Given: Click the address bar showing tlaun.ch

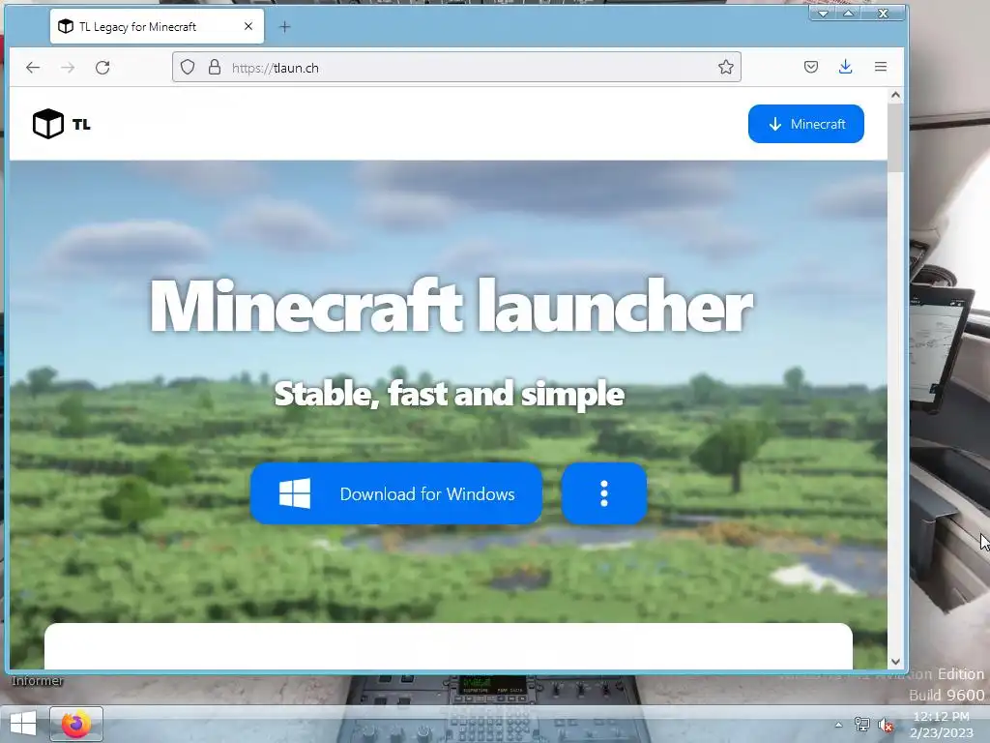Looking at the screenshot, I should [x=456, y=67].
